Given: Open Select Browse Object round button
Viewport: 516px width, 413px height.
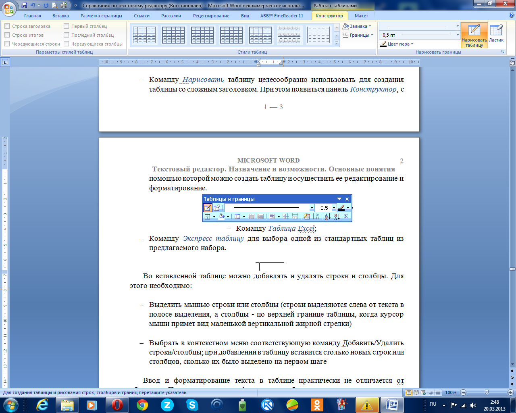Looking at the screenshot, I should coord(512,378).
